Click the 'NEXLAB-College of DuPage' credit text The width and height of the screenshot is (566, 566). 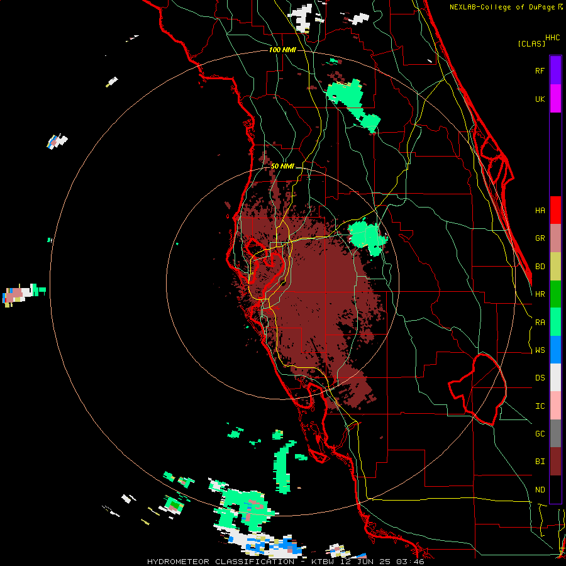(502, 7)
